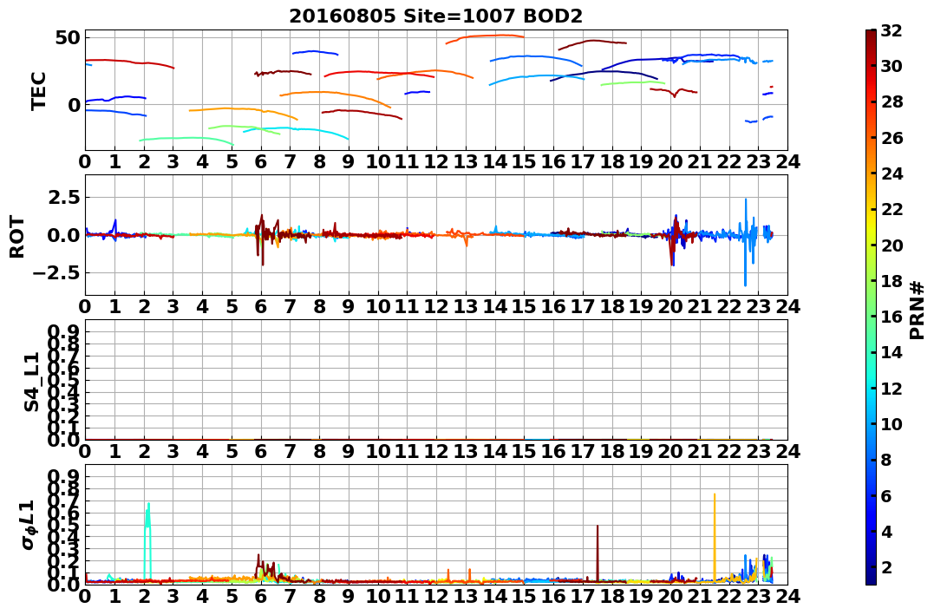Click the orange σφL1 spike near hour 21.5
Image resolution: width=934 pixels, height=615 pixels.
click(x=715, y=536)
